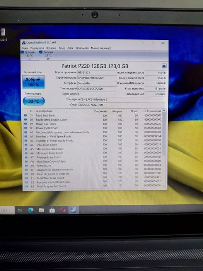Click the attribute list scroll-down arrow
Screen dimensions: 203x271
[x=164, y=186]
